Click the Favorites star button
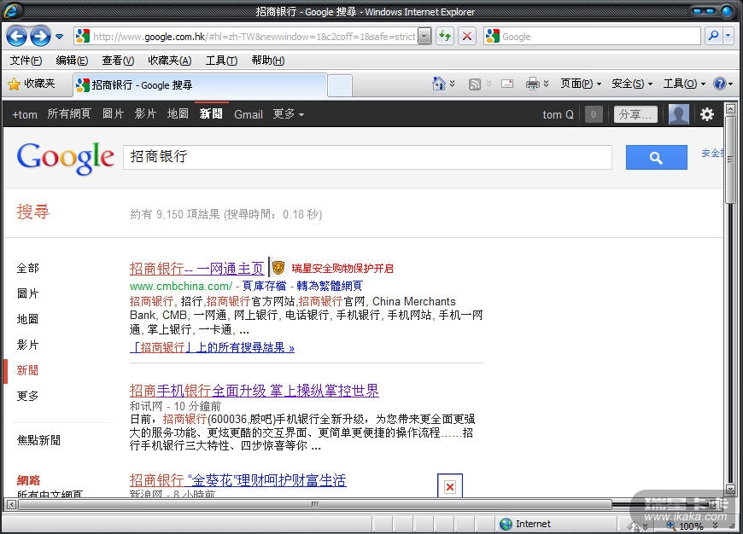The height and width of the screenshot is (534, 743). point(32,84)
